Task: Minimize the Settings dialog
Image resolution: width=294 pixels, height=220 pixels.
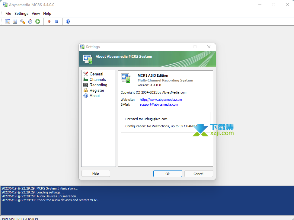Action: (181, 47)
